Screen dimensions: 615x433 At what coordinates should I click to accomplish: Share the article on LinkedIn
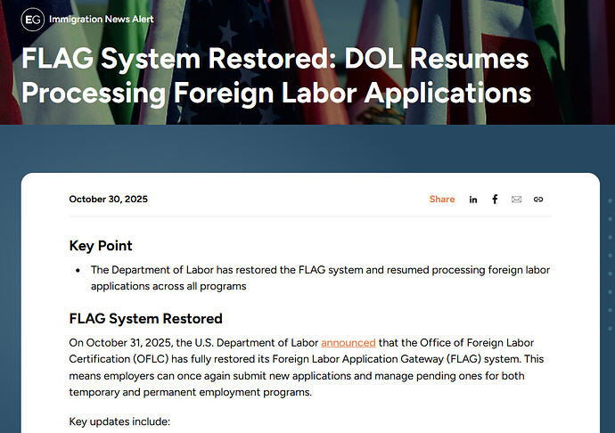coord(473,200)
